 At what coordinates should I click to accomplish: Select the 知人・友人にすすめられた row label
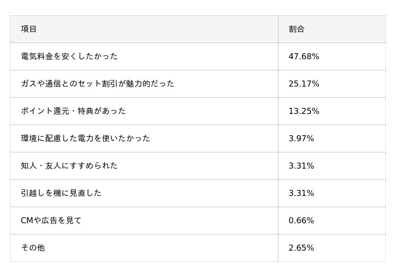(x=69, y=166)
